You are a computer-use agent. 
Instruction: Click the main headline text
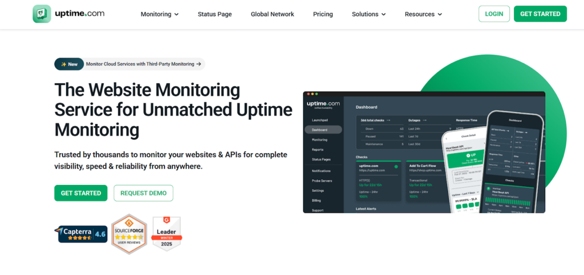click(x=173, y=110)
